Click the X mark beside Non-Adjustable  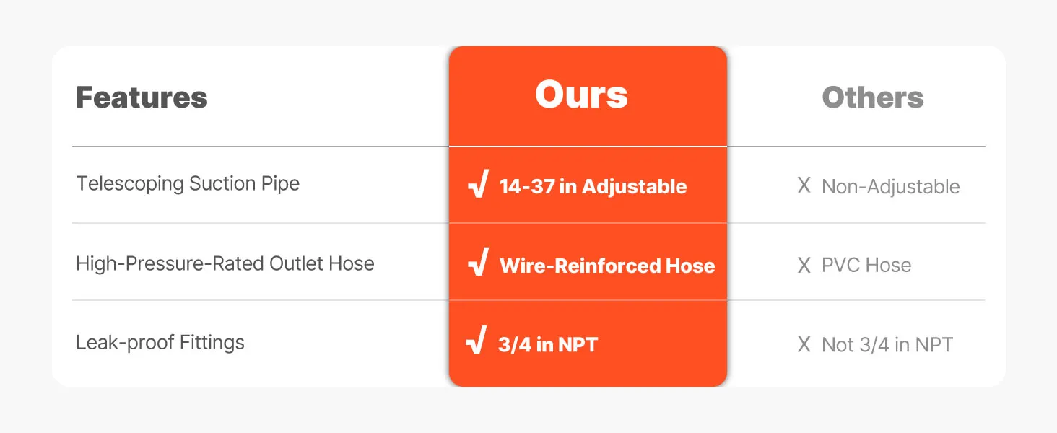[x=804, y=186]
